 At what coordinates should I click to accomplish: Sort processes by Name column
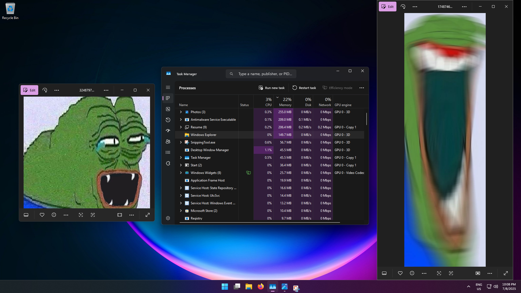click(207, 102)
